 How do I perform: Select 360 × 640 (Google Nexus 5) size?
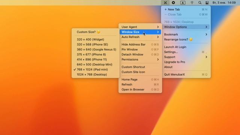(96, 49)
